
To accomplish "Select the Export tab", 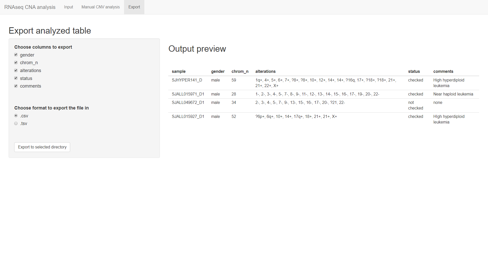I will point(134,7).
